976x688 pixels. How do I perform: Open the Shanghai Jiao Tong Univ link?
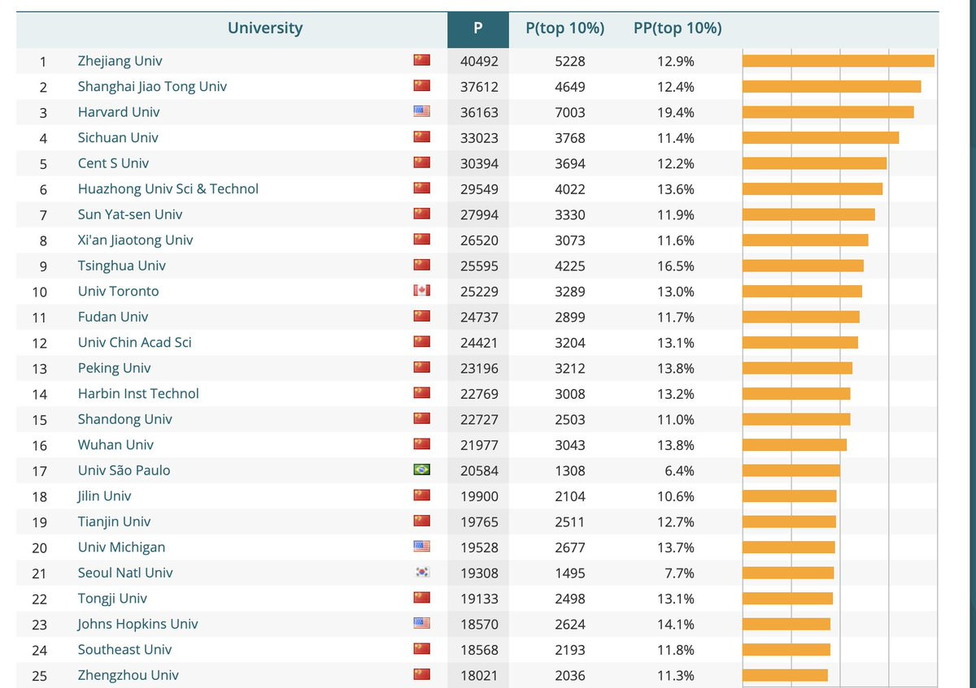pos(152,86)
